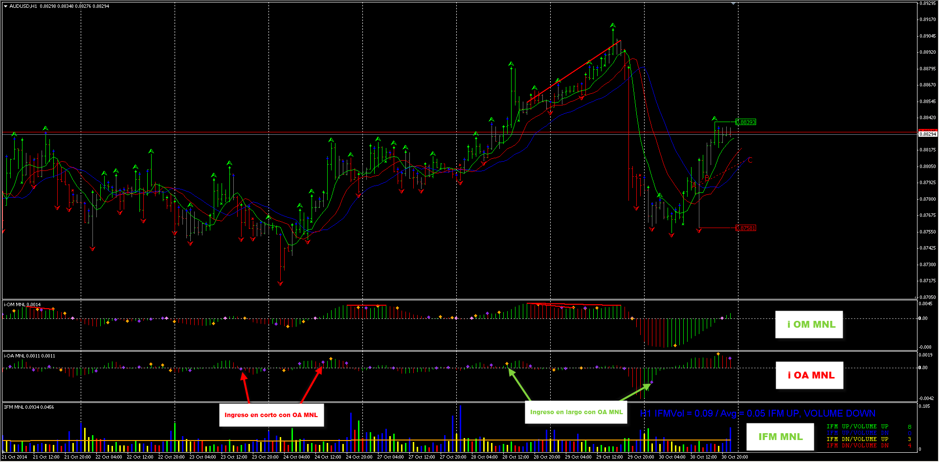This screenshot has width=939, height=462.
Task: Click the right green arrow pointing to OA MNL
Action: click(635, 392)
